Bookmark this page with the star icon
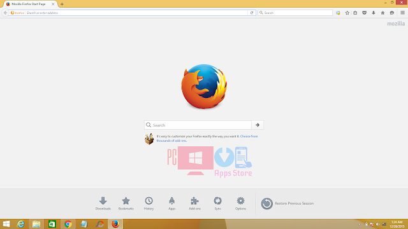 [x=347, y=13]
